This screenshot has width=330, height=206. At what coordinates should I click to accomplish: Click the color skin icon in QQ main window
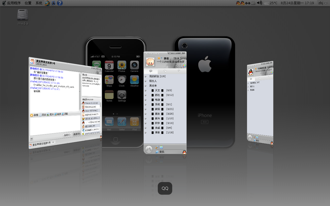(x=184, y=65)
